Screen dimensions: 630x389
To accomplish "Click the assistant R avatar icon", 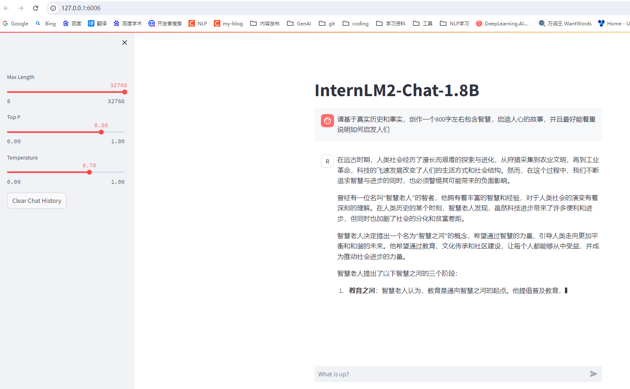I will pos(327,161).
